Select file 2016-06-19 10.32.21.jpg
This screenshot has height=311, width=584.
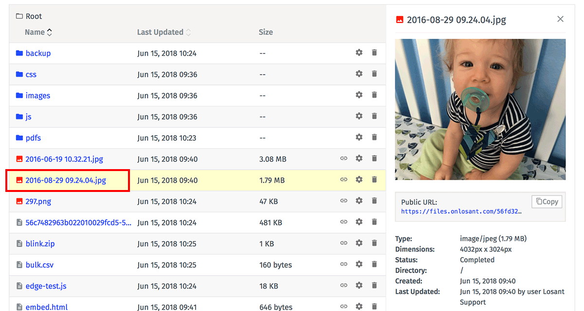click(64, 159)
